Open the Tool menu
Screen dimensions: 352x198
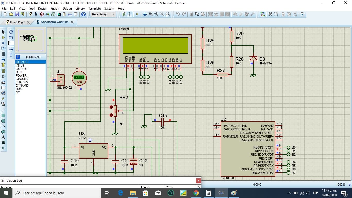[x=32, y=9]
